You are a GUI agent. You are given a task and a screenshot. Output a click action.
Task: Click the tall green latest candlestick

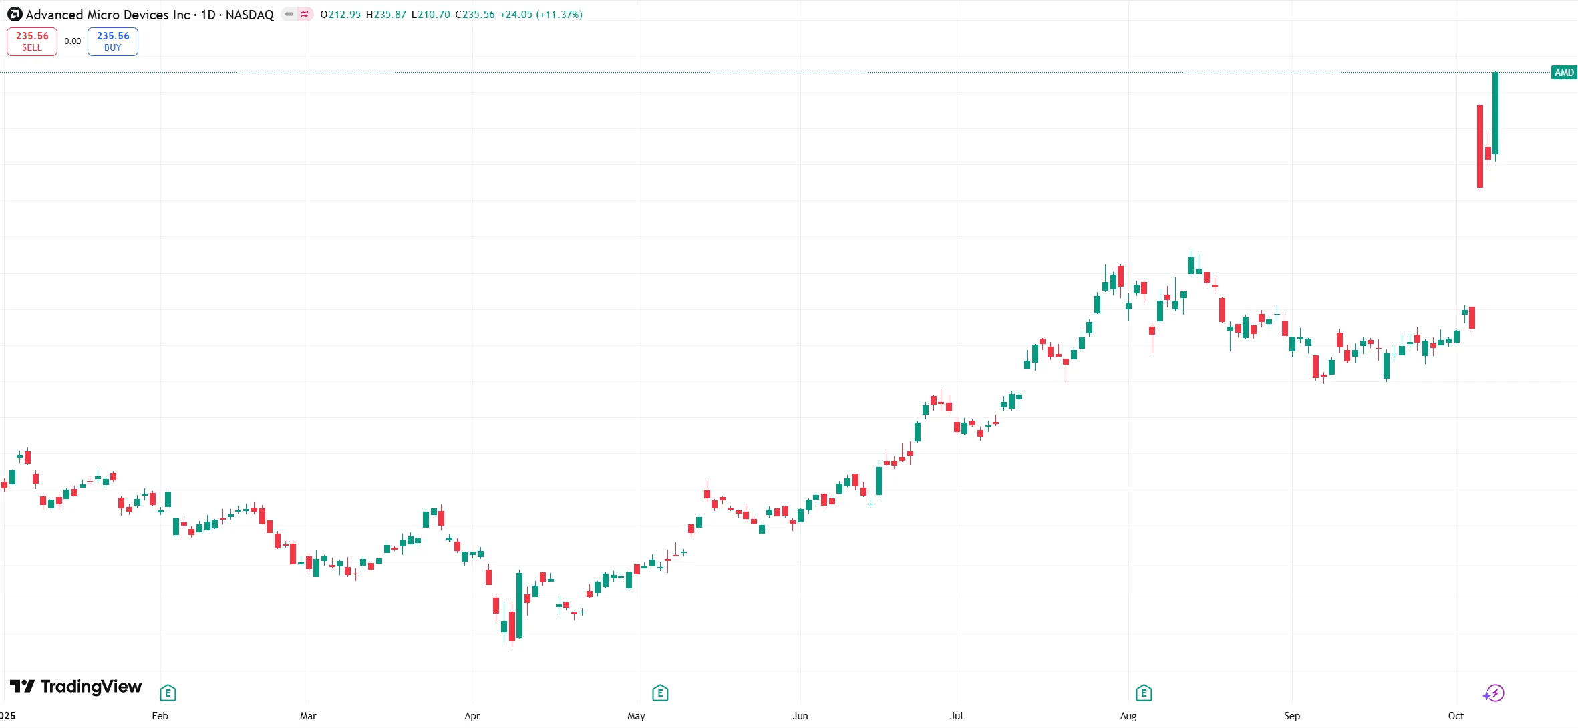coord(1495,112)
